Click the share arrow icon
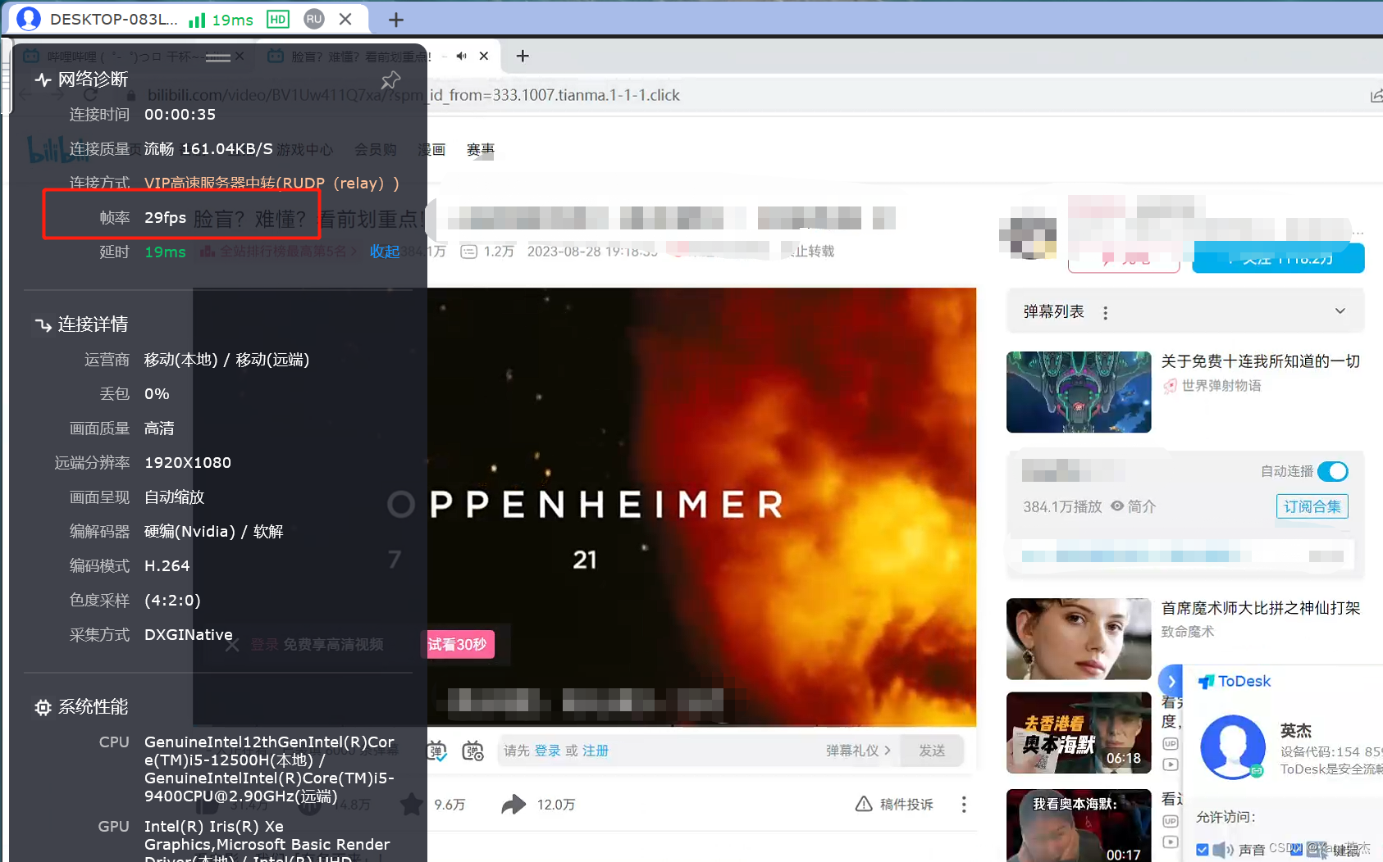Viewport: 1383px width, 862px height. tap(513, 804)
